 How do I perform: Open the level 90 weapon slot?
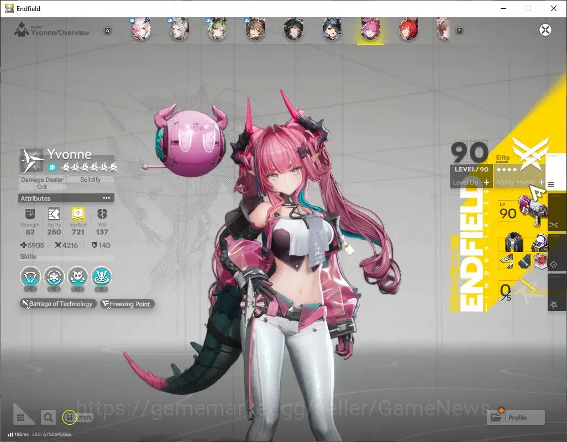tap(522, 212)
